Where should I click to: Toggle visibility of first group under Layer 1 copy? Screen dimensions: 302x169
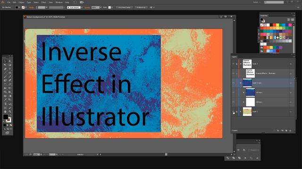point(233,92)
